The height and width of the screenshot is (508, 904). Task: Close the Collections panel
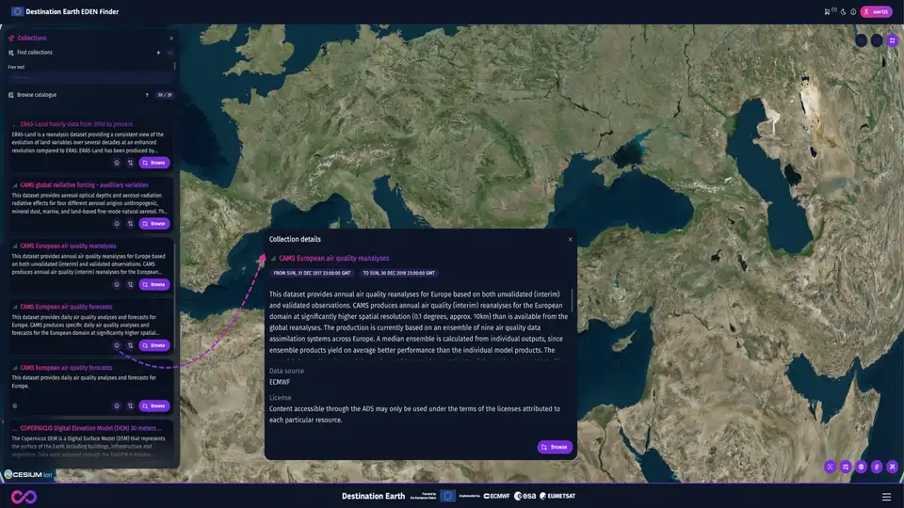tap(170, 39)
